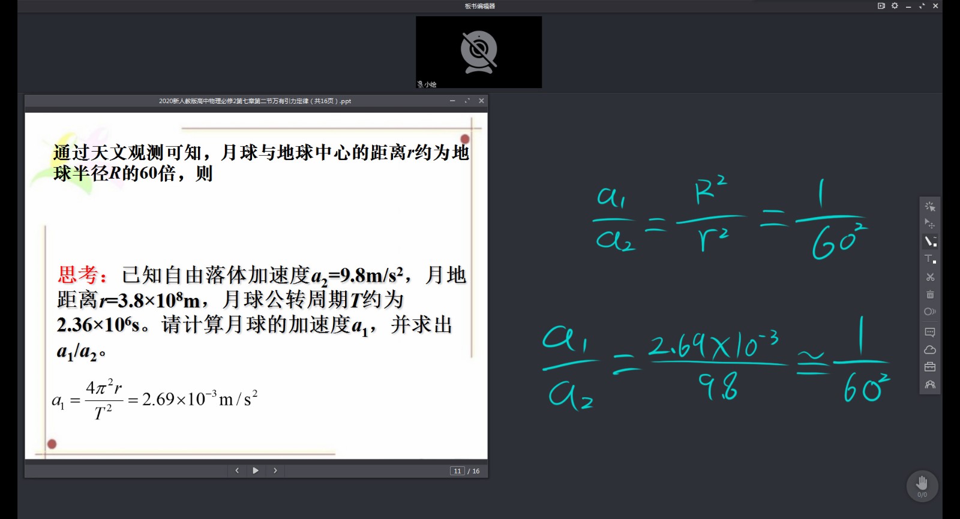Select the pen drawing tool

[930, 241]
